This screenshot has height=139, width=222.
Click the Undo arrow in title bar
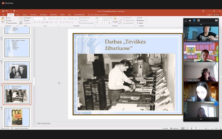tap(7, 11)
